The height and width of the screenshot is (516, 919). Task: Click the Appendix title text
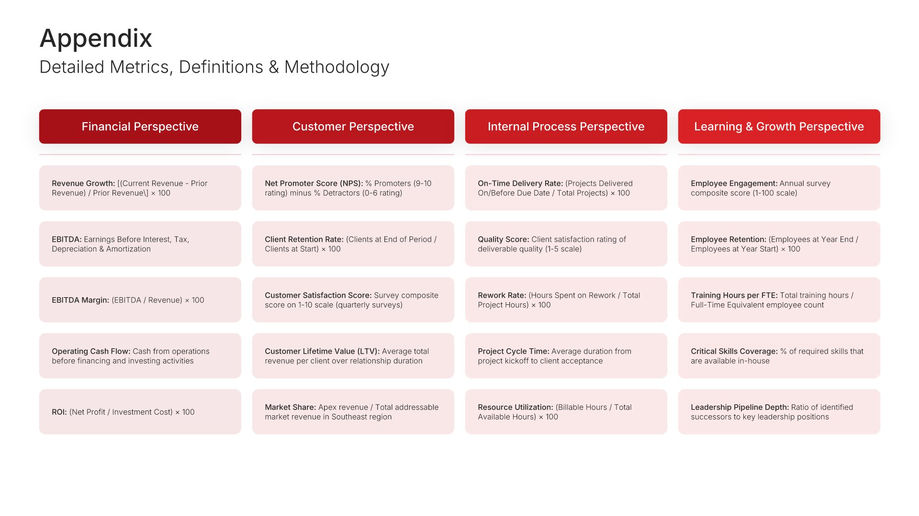click(x=96, y=38)
